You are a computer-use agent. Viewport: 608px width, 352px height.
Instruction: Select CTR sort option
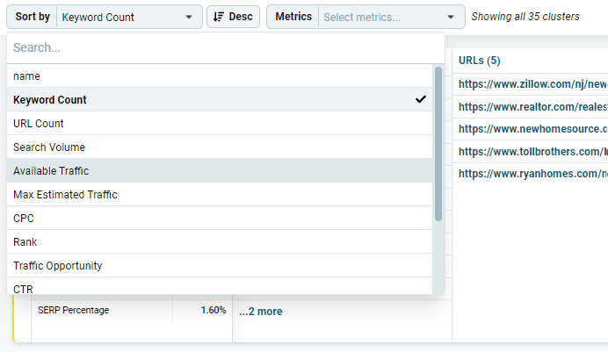click(x=220, y=286)
